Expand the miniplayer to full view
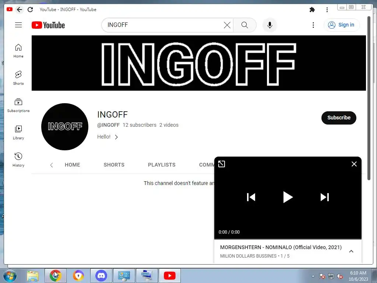Image resolution: width=377 pixels, height=283 pixels. (221, 164)
